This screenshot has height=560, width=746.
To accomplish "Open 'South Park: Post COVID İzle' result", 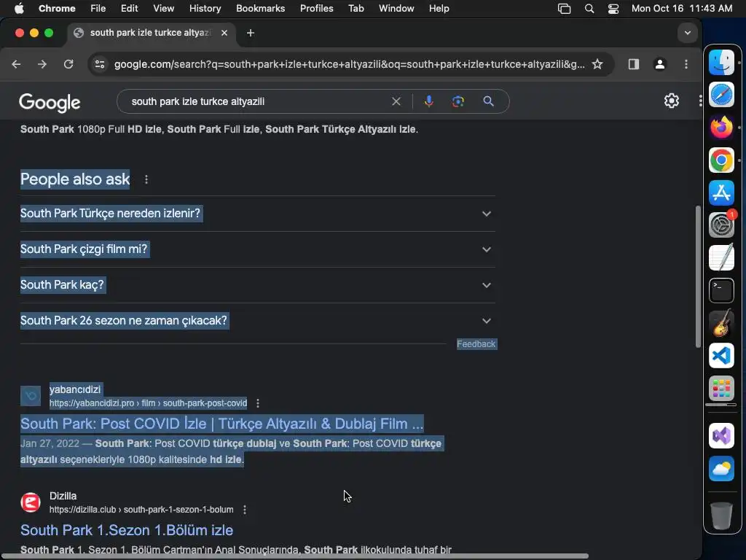I will (x=221, y=424).
